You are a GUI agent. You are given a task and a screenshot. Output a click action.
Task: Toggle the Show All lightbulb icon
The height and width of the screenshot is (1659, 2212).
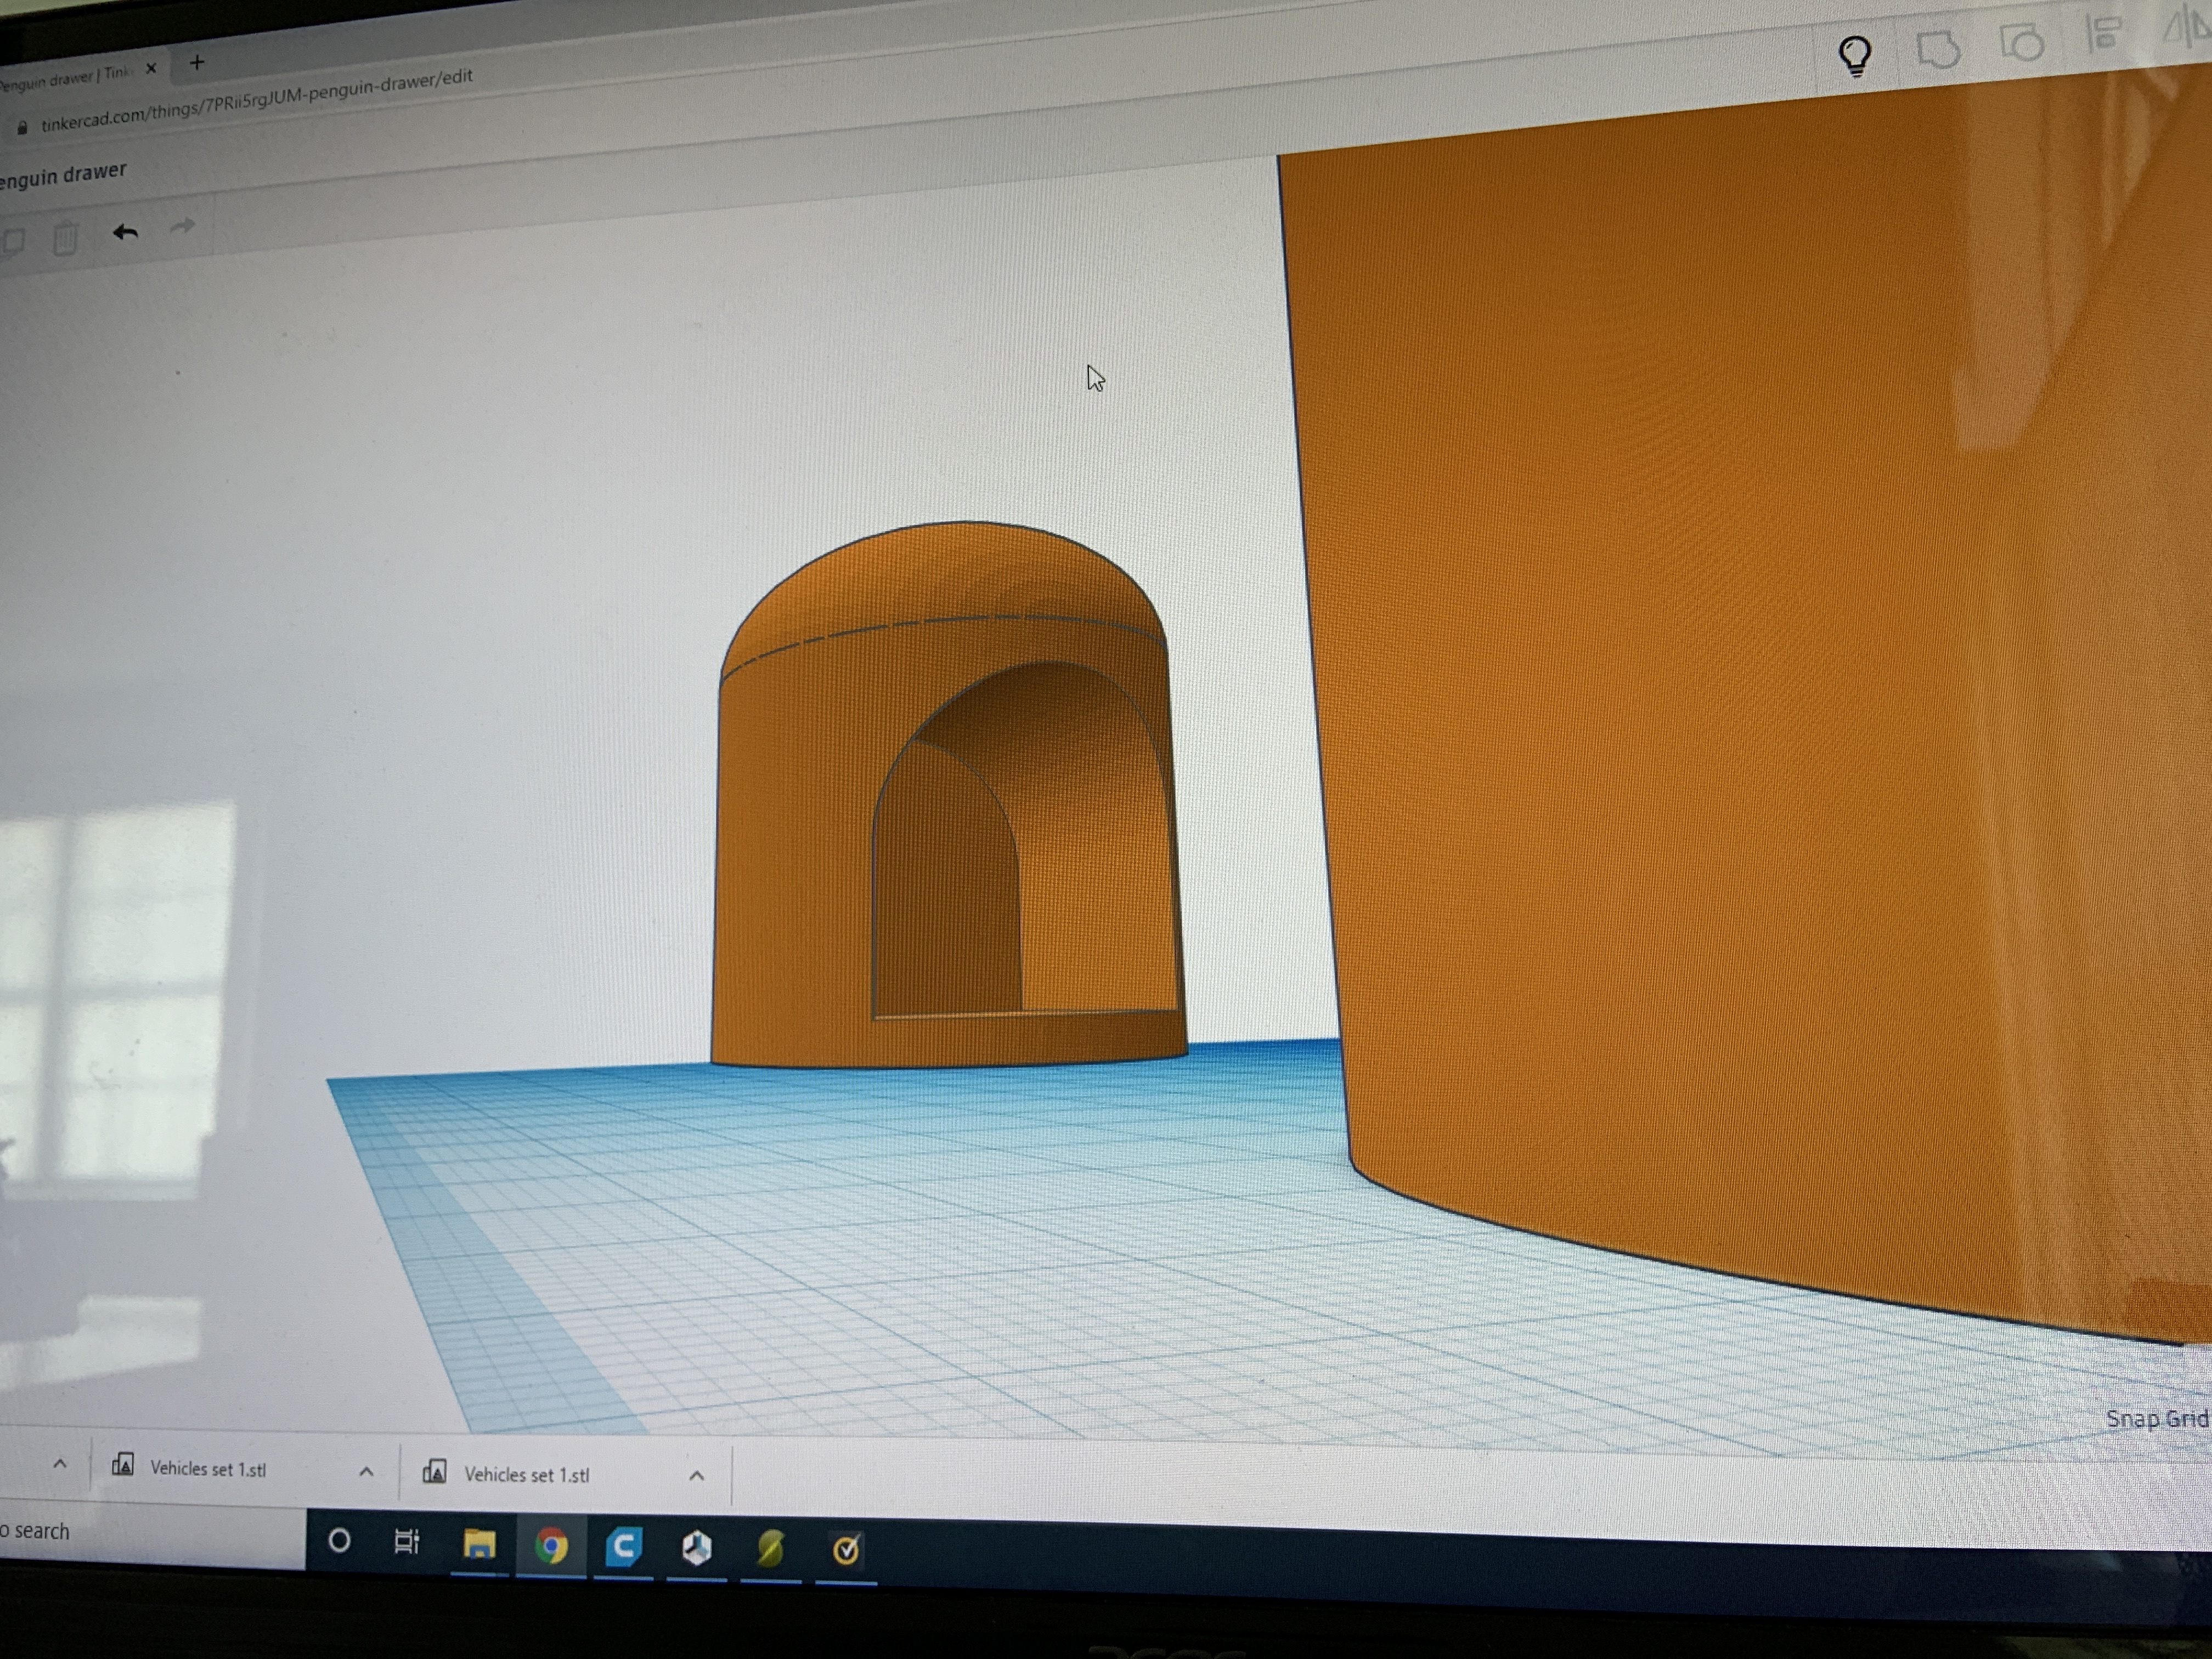click(1855, 54)
